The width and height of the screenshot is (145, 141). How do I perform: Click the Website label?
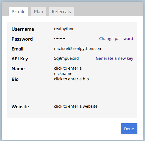[20, 107]
